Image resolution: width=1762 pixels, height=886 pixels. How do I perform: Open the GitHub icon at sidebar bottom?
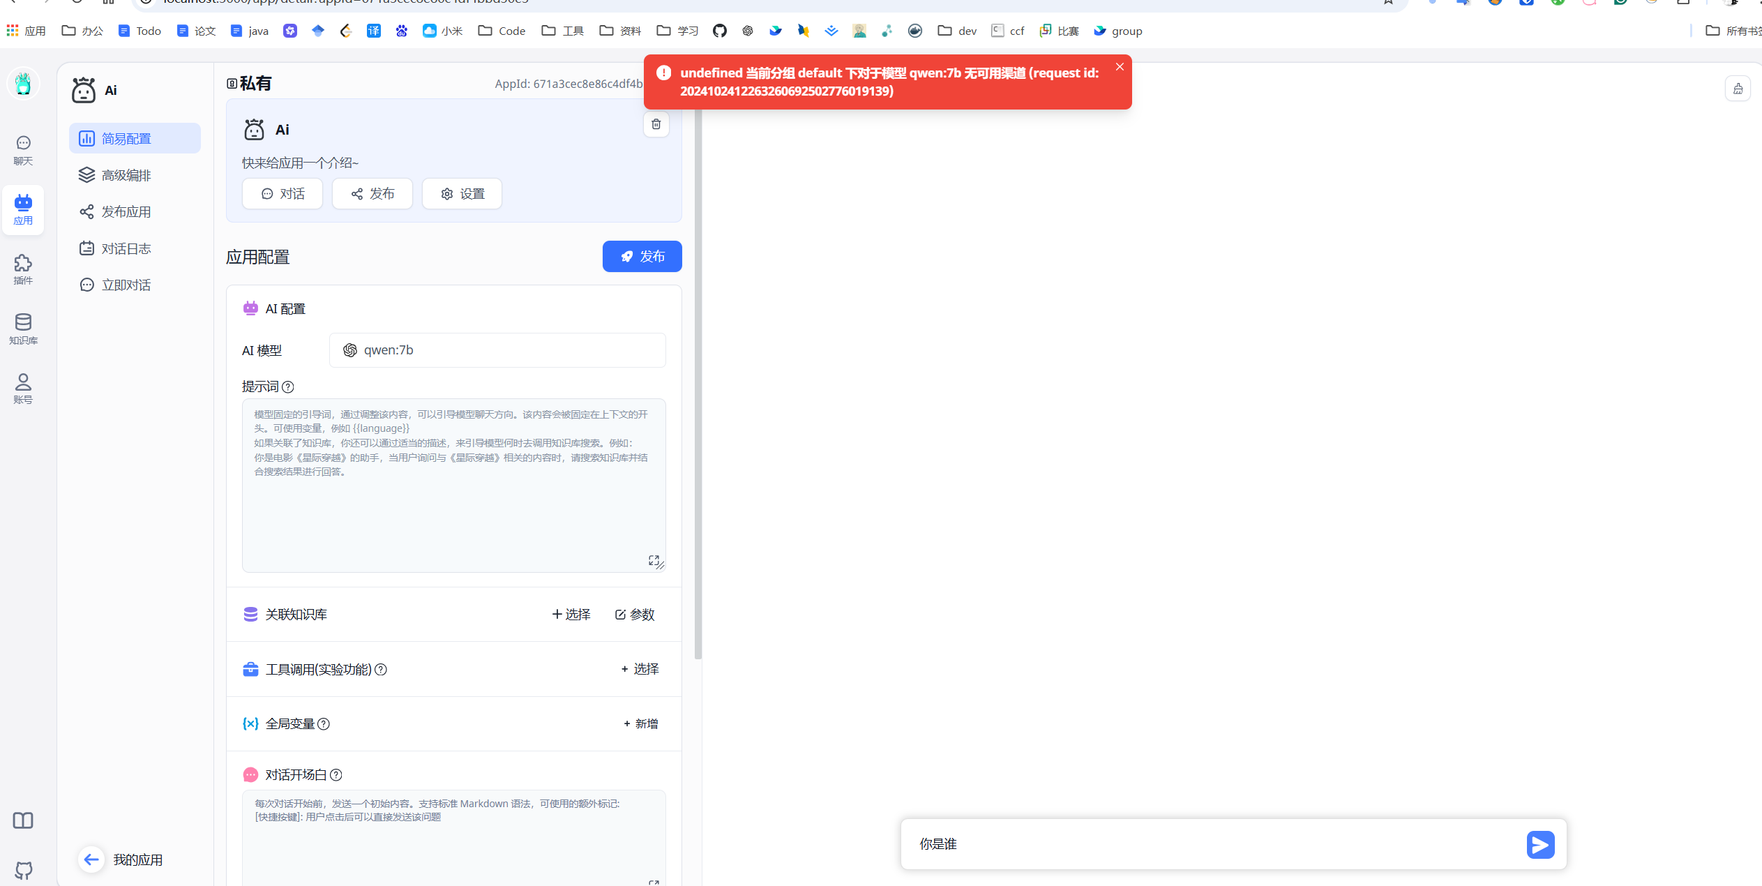[x=23, y=871]
